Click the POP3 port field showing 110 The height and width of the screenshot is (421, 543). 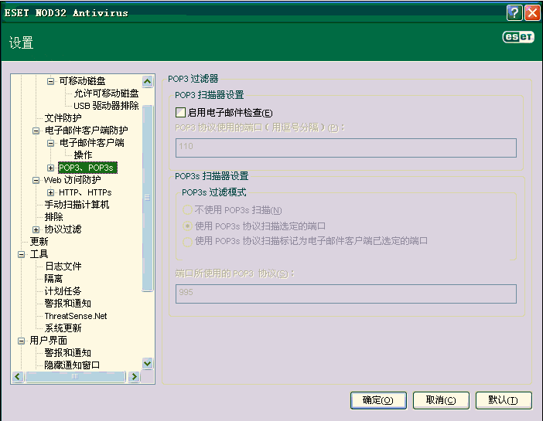[346, 148]
